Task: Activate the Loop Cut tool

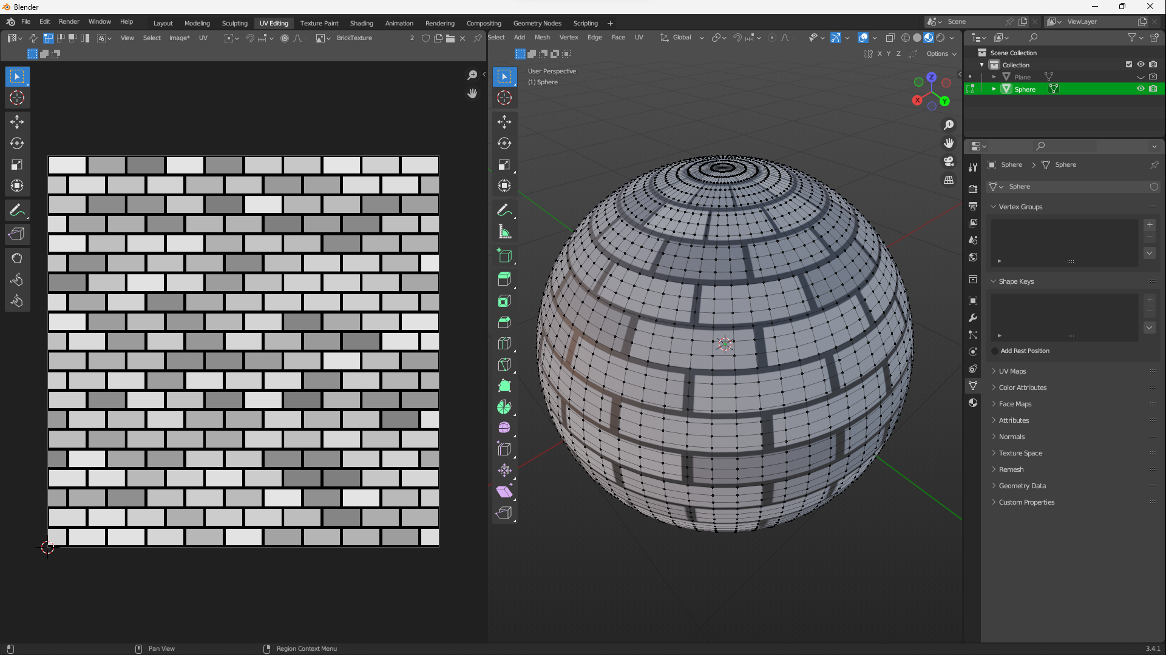Action: click(504, 343)
